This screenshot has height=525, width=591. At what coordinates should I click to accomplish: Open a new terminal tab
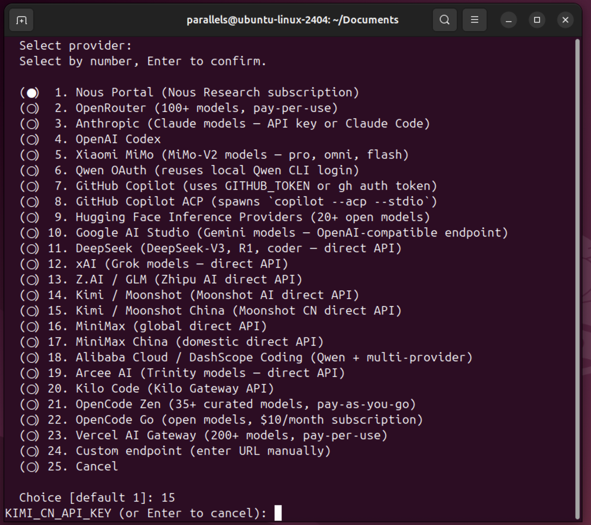[x=21, y=20]
